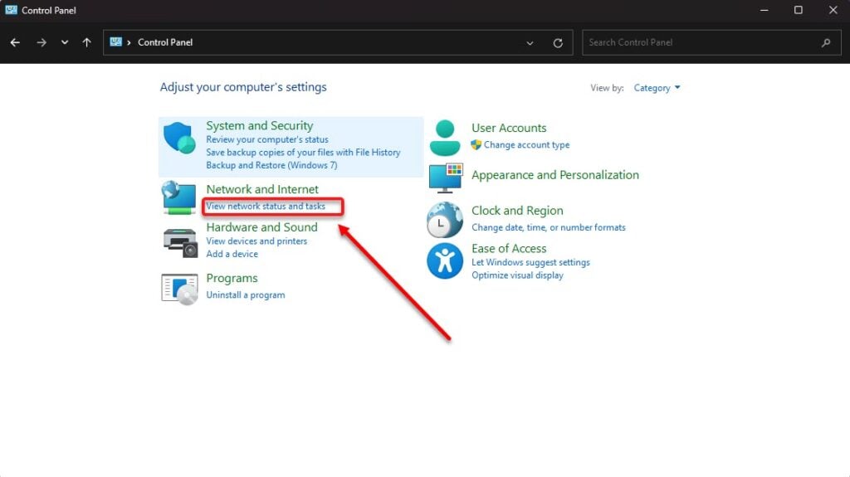The width and height of the screenshot is (850, 477).
Task: Click View network status and tasks
Action: click(x=266, y=206)
